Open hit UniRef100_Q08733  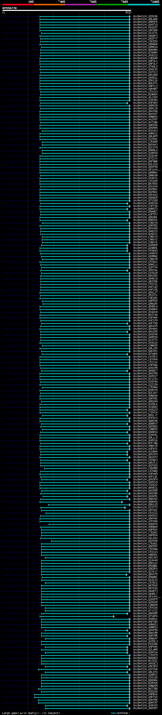tap(145, 25)
